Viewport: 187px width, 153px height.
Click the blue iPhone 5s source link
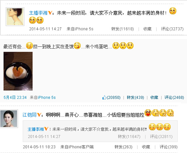pyautogui.click(x=47, y=98)
